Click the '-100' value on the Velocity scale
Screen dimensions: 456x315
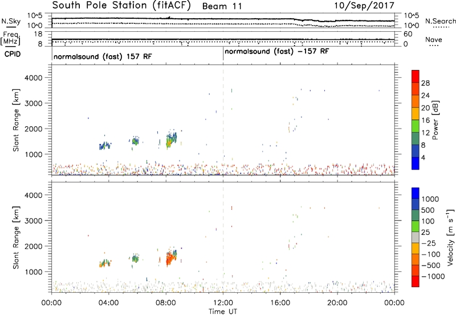pyautogui.click(x=431, y=254)
